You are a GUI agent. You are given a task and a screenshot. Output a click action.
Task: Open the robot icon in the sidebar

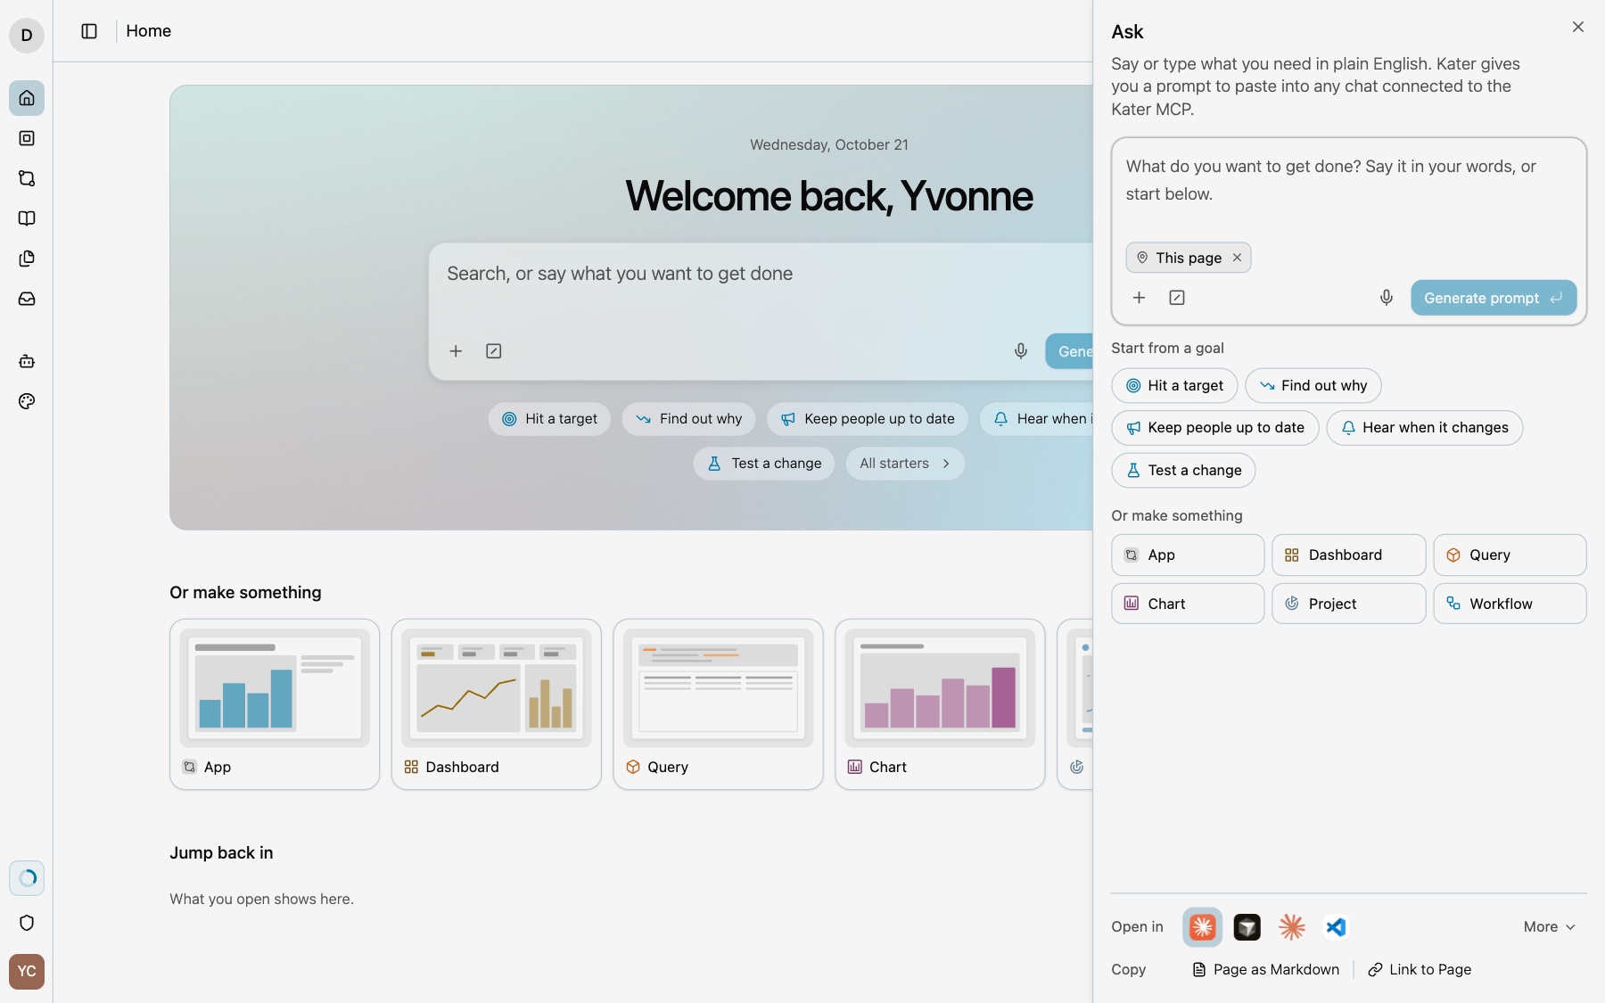coord(27,361)
